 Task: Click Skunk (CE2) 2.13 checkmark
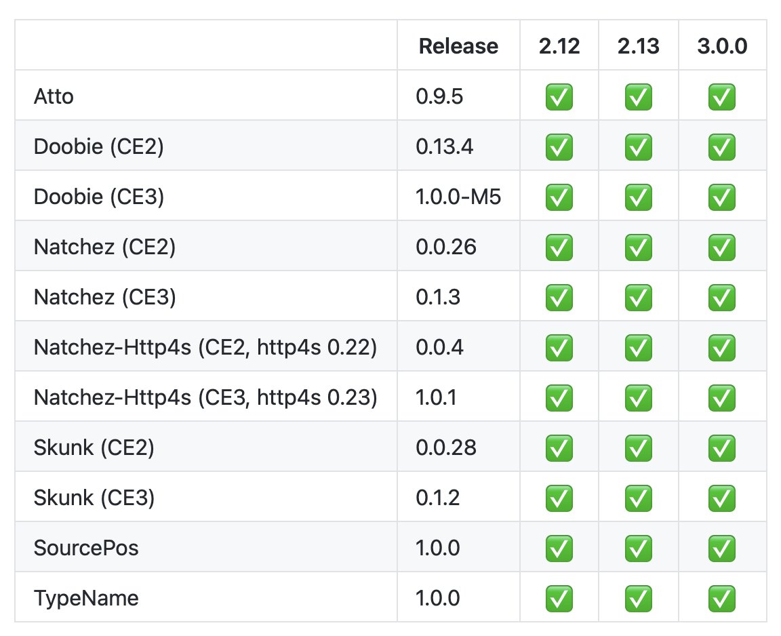(x=639, y=448)
